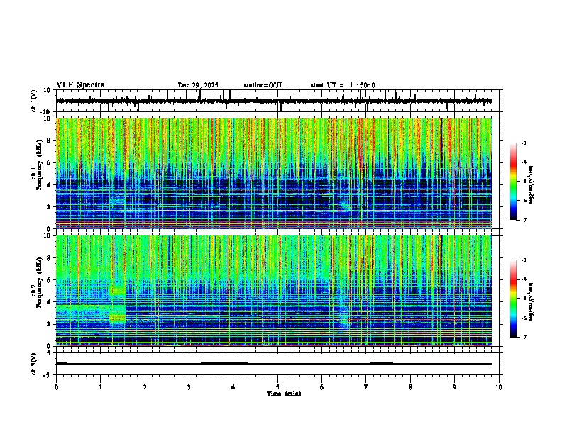Click the bright 2.5 kHz patch in ch.2 spectrogram
The image size is (562, 434).
click(118, 318)
